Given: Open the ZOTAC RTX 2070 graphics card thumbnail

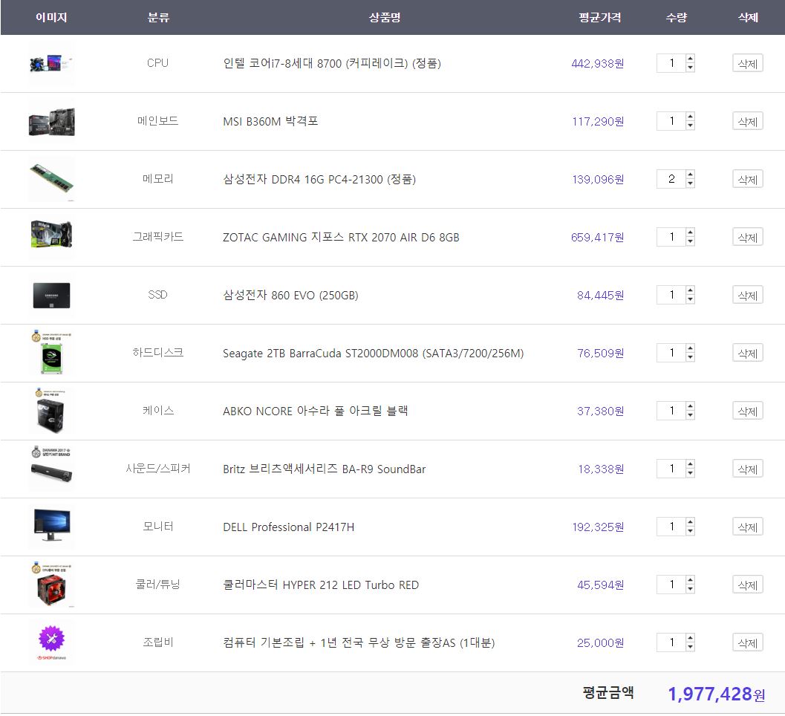Looking at the screenshot, I should point(51,238).
